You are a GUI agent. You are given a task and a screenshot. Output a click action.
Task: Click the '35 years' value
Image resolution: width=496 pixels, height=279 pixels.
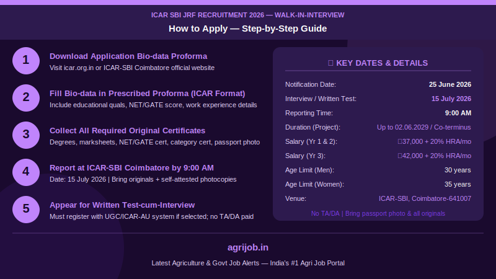[x=458, y=184]
